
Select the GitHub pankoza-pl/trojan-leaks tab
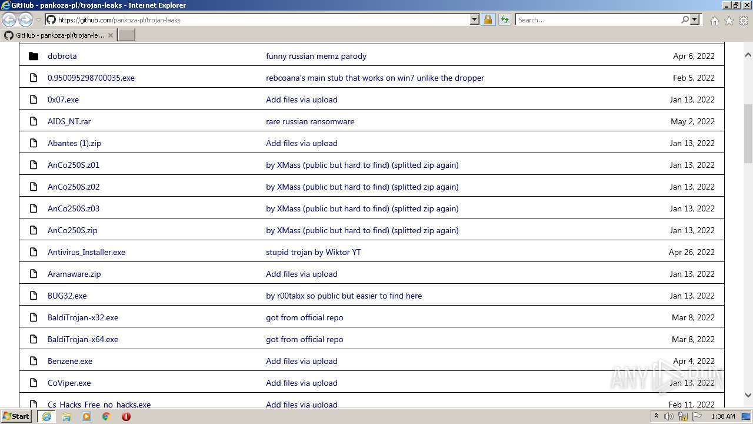tap(58, 35)
